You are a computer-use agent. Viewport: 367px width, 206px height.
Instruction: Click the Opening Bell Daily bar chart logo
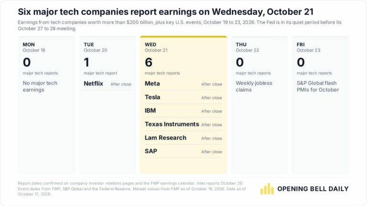pos(267,189)
